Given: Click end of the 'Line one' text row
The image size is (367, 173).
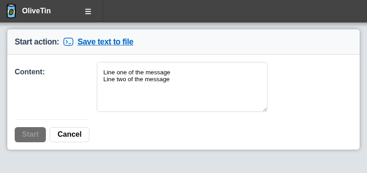Looking at the screenshot, I should point(170,73).
